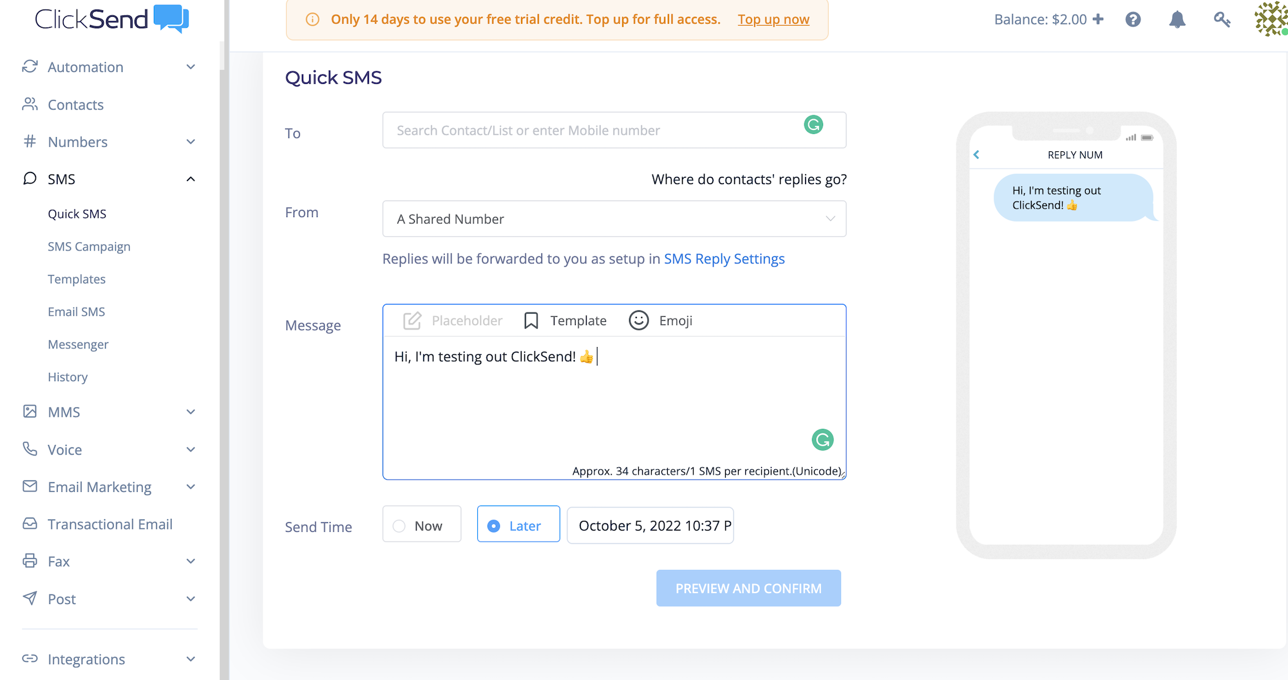Click the Balance: $2.00 text
Image resolution: width=1288 pixels, height=680 pixels.
tap(1040, 19)
